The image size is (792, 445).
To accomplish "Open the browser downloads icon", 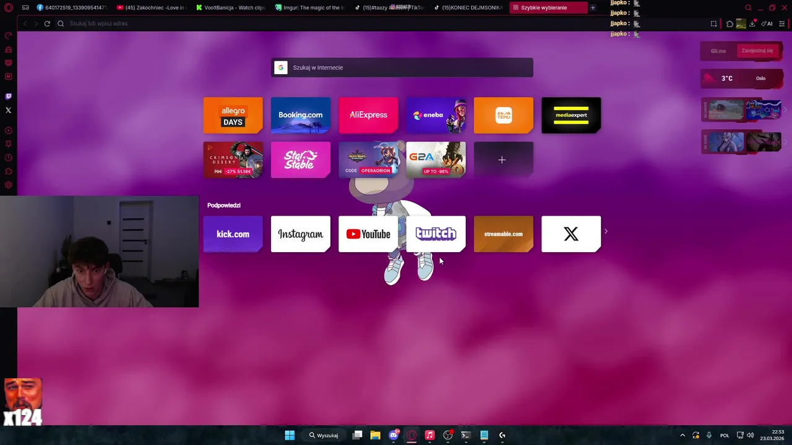I will click(752, 23).
